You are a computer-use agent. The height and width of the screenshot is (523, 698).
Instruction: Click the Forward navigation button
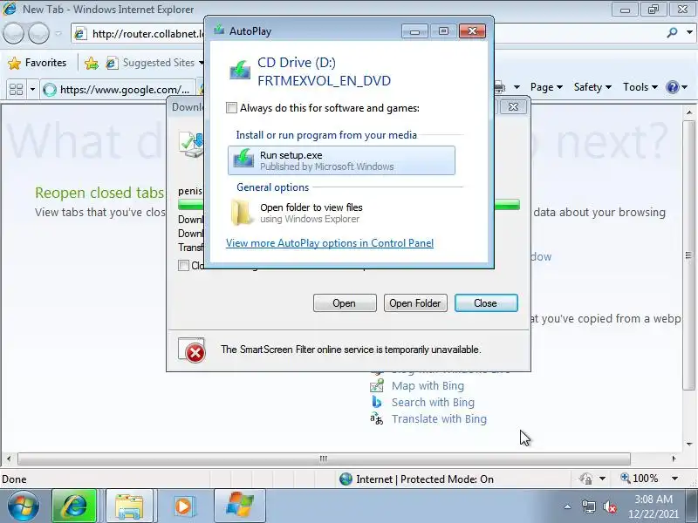(x=38, y=33)
